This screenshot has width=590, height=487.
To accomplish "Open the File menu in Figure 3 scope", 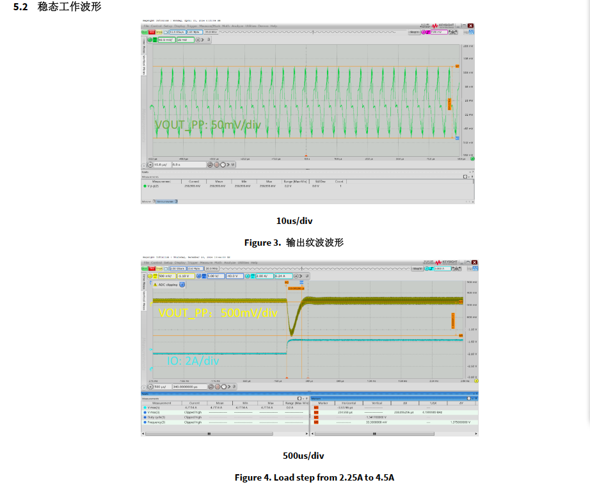I will click(147, 26).
